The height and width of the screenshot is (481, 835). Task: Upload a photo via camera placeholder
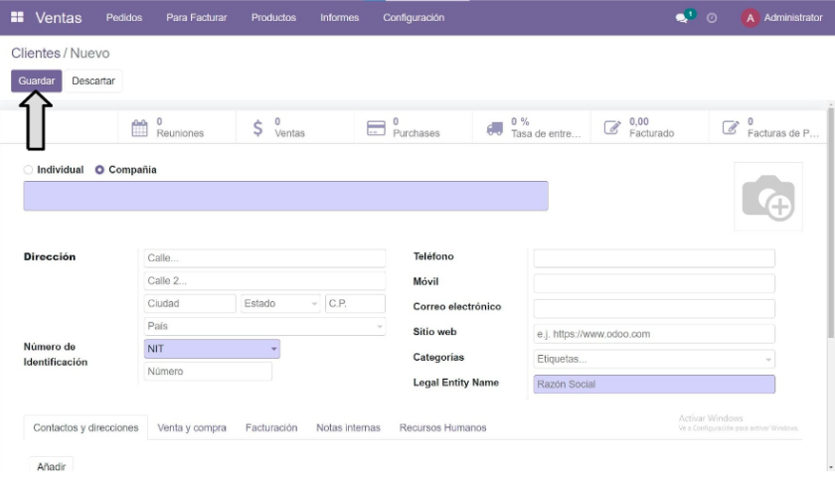pyautogui.click(x=767, y=197)
